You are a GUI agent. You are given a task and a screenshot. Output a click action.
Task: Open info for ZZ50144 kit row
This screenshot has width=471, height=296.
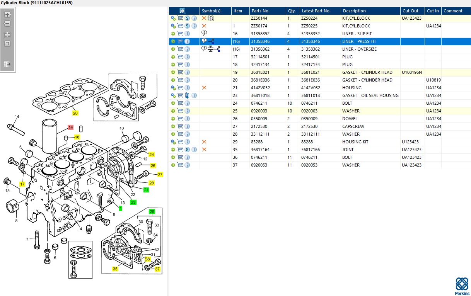(194, 18)
